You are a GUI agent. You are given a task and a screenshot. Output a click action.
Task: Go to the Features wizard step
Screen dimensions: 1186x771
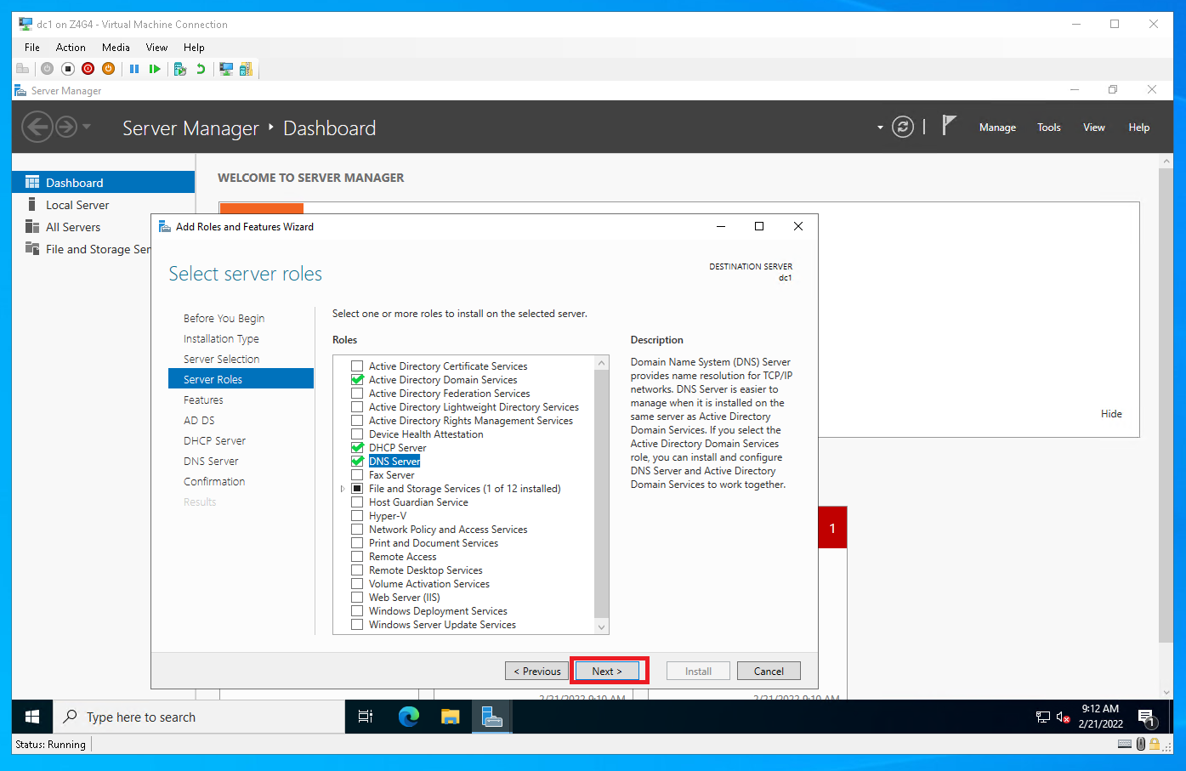point(203,400)
